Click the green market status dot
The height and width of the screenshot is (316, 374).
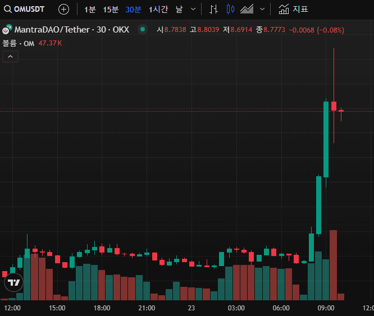pyautogui.click(x=143, y=30)
